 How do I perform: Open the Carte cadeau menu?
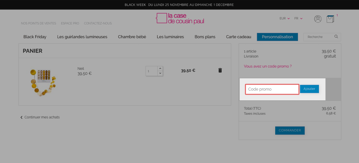pos(239,37)
